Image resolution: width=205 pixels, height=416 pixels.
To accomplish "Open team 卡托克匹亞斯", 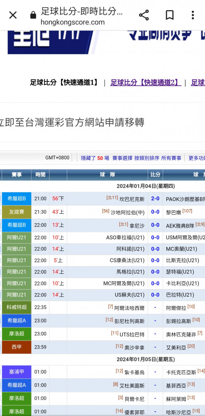I will click(181, 372).
